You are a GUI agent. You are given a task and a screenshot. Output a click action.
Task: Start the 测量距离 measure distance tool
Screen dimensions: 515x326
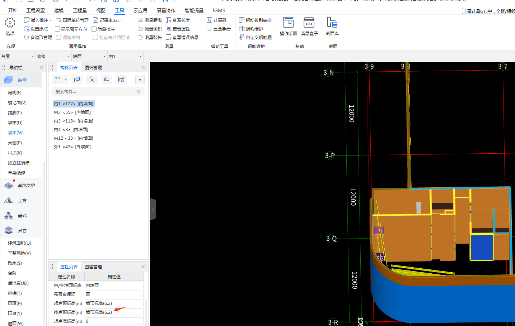(x=150, y=20)
